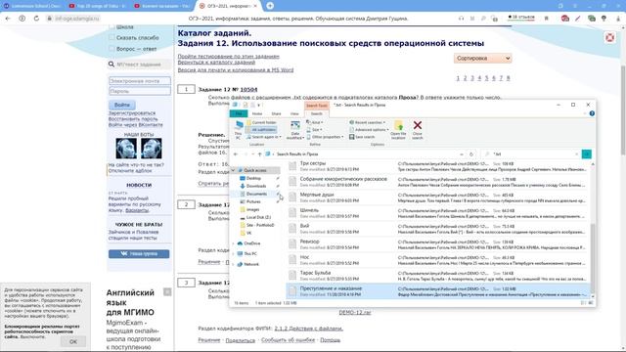Click the Войти login button
Image resolution: width=626 pixels, height=352 pixels.
click(122, 105)
